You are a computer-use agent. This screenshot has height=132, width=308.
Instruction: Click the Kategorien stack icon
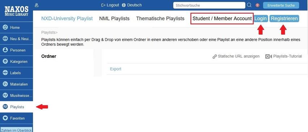click(x=5, y=61)
